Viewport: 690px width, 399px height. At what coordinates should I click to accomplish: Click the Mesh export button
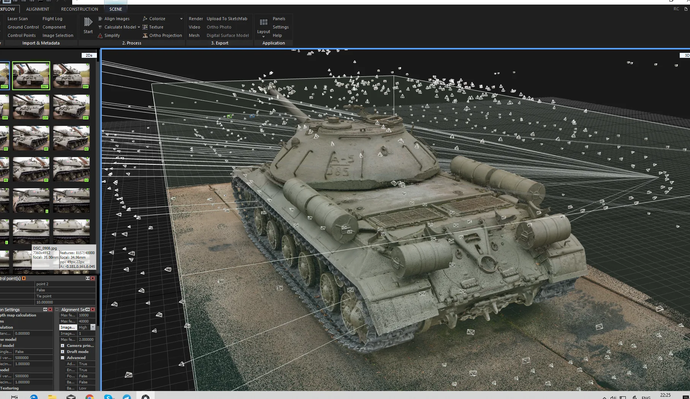coord(194,35)
